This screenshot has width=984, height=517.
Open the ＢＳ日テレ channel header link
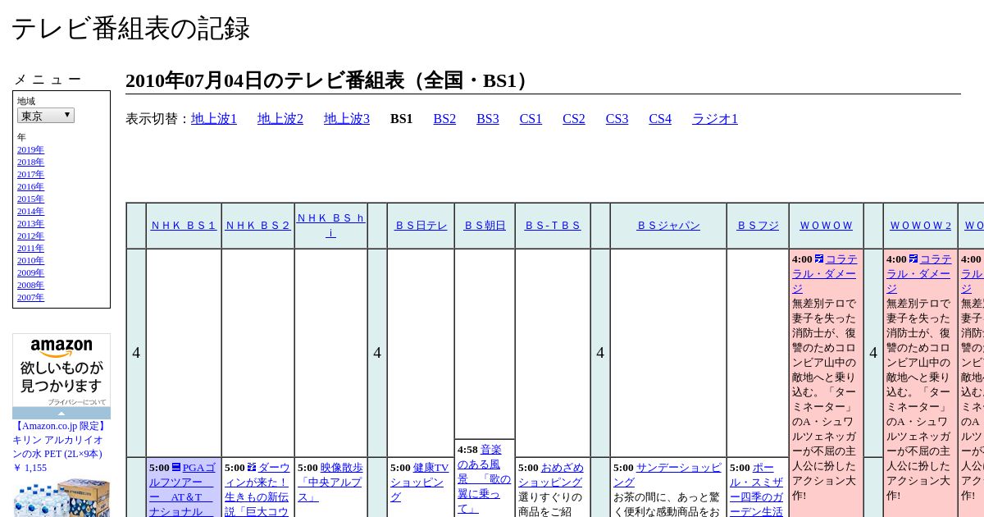click(421, 226)
